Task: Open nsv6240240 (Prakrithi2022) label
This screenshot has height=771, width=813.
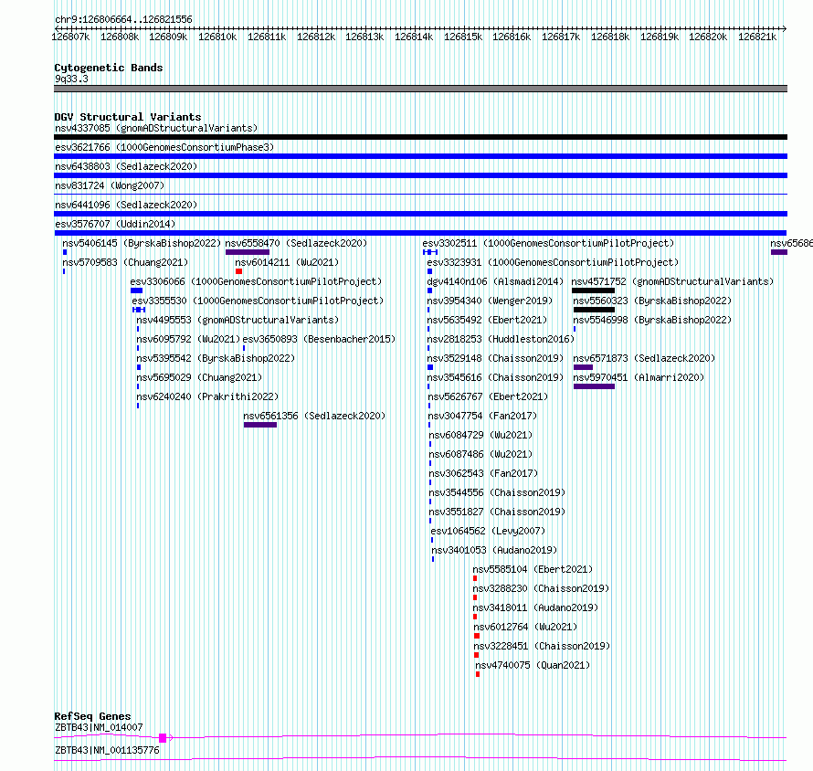Action: click(x=207, y=396)
